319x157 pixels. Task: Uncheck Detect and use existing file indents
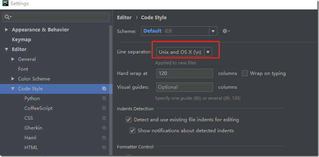point(128,120)
